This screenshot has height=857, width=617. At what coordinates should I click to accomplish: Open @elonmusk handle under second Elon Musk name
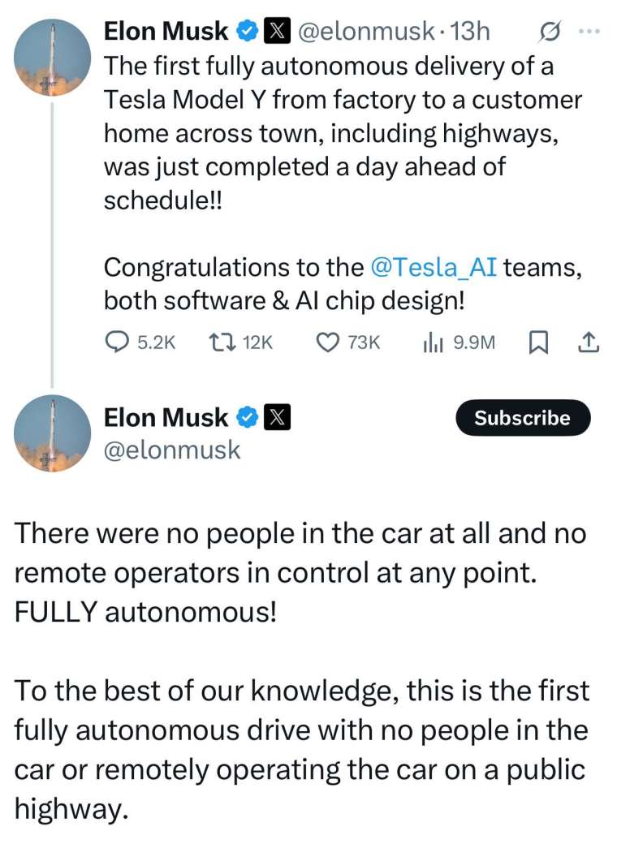[x=172, y=450]
